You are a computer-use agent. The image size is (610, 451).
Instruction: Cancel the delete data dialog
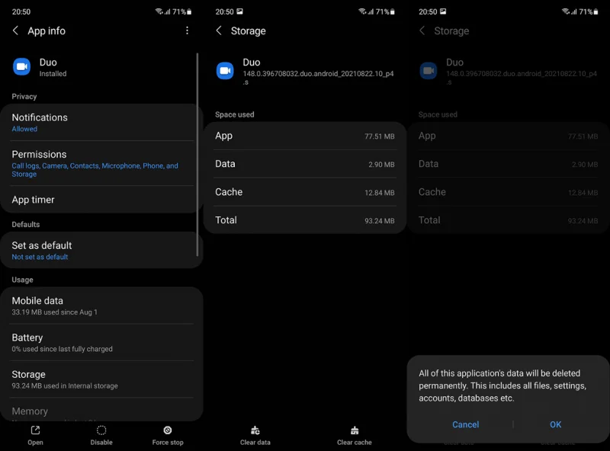click(465, 424)
